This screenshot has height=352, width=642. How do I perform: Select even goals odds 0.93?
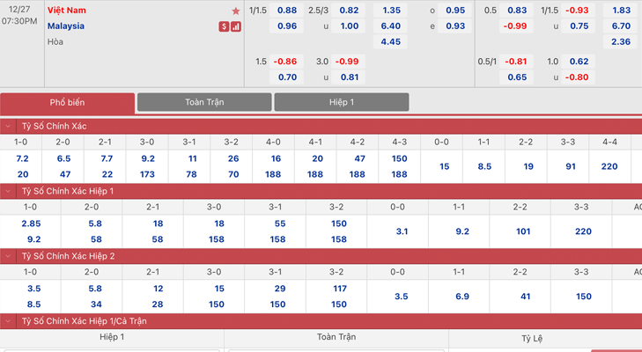pyautogui.click(x=455, y=26)
